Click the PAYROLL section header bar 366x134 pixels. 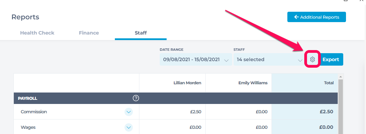[176, 98]
